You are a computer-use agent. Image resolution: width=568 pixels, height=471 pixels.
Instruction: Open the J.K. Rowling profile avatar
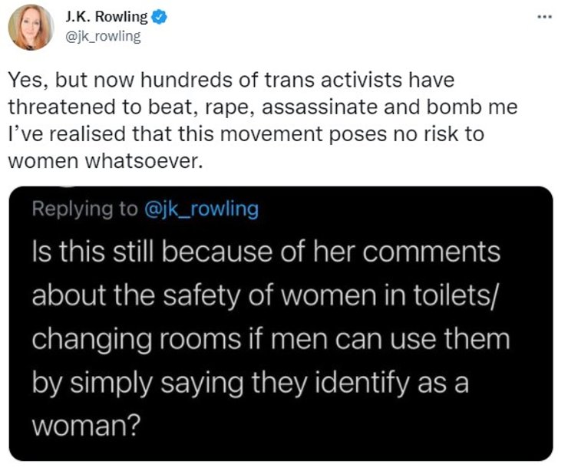point(29,28)
